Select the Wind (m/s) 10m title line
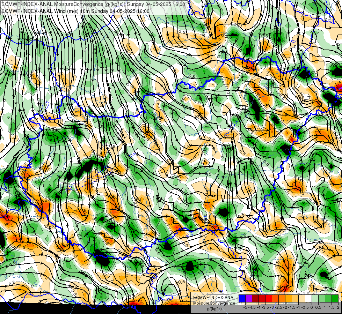 (x=75, y=11)
